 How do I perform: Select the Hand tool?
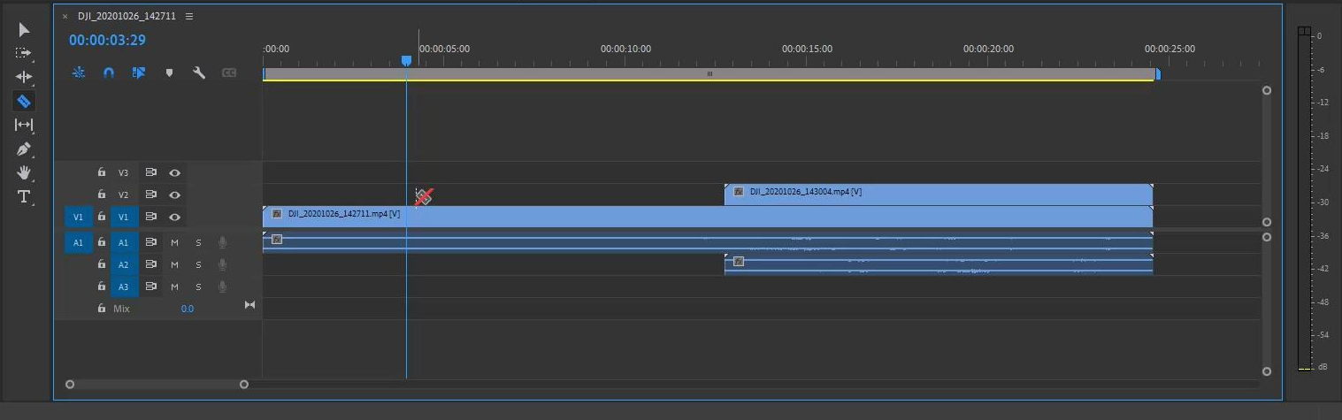tap(24, 172)
